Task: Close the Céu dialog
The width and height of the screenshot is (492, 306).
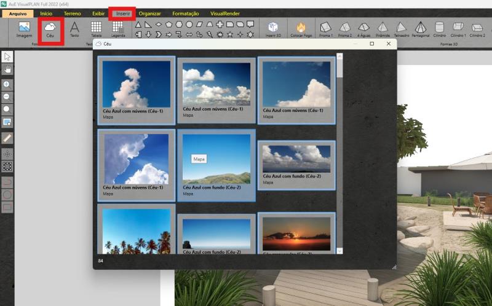Action: tap(389, 44)
